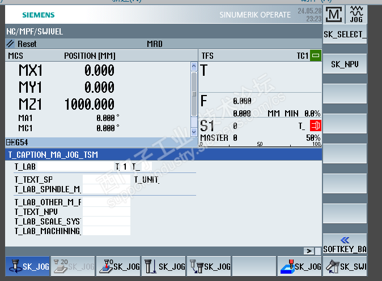Click the G54 work offset icon
This screenshot has height=281, width=382.
[11, 142]
